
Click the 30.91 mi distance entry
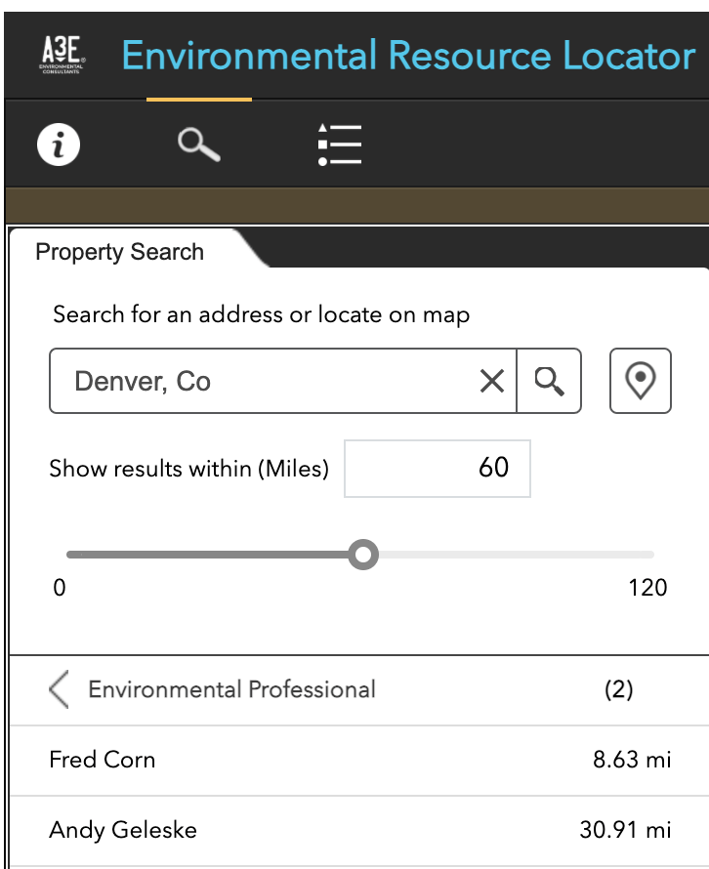click(x=625, y=830)
